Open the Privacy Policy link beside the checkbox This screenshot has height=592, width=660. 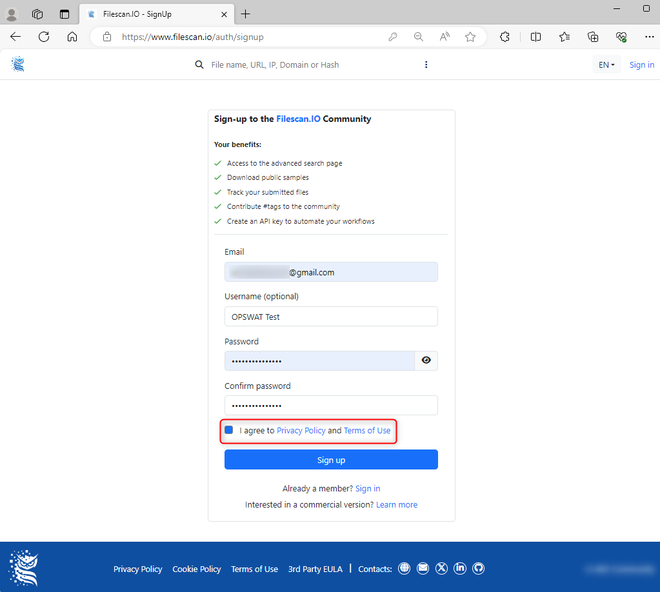[x=301, y=430]
